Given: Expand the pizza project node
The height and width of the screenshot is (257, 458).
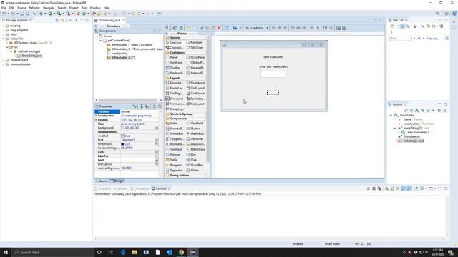Looking at the screenshot, I should (4, 34).
